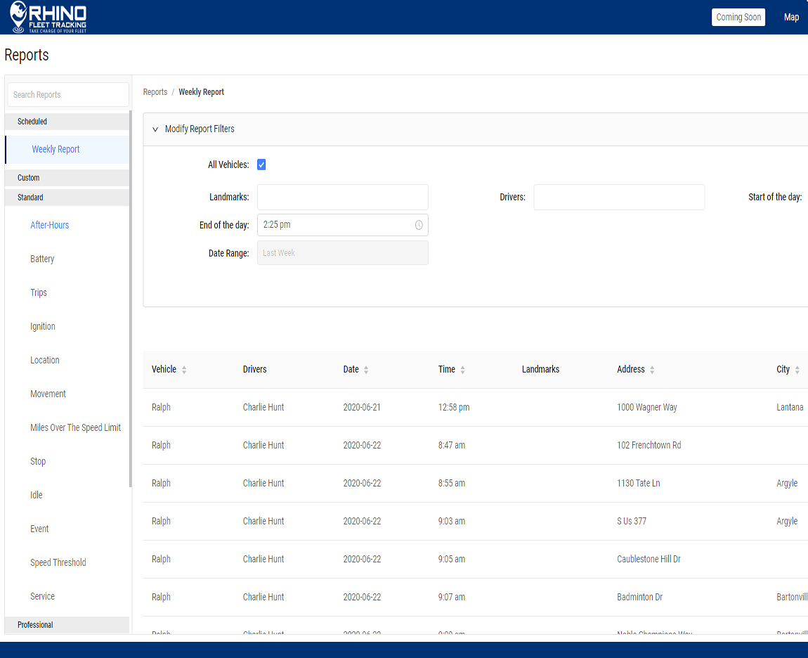Screen dimensions: 808x658
Task: Click the clock icon in End of the day
Action: 419,225
